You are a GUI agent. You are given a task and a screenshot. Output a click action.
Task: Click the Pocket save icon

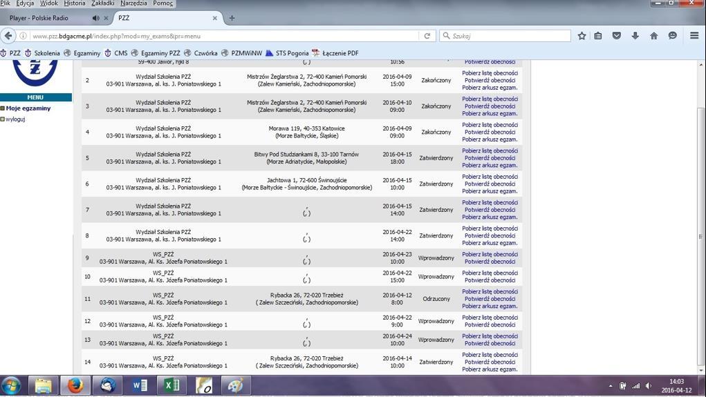click(x=616, y=35)
